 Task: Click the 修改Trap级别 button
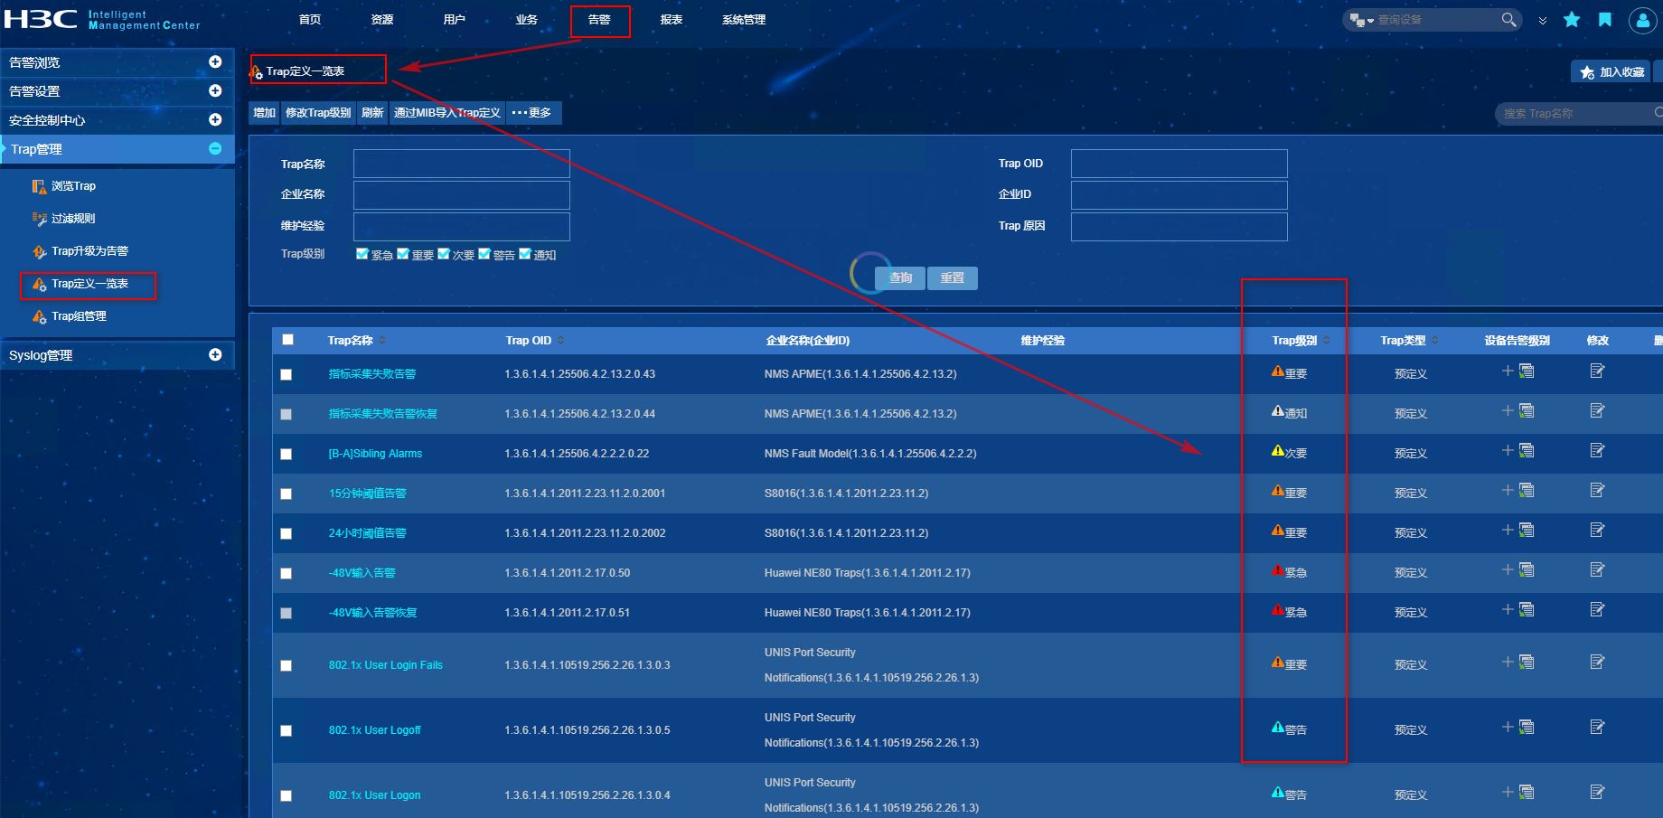click(x=318, y=113)
